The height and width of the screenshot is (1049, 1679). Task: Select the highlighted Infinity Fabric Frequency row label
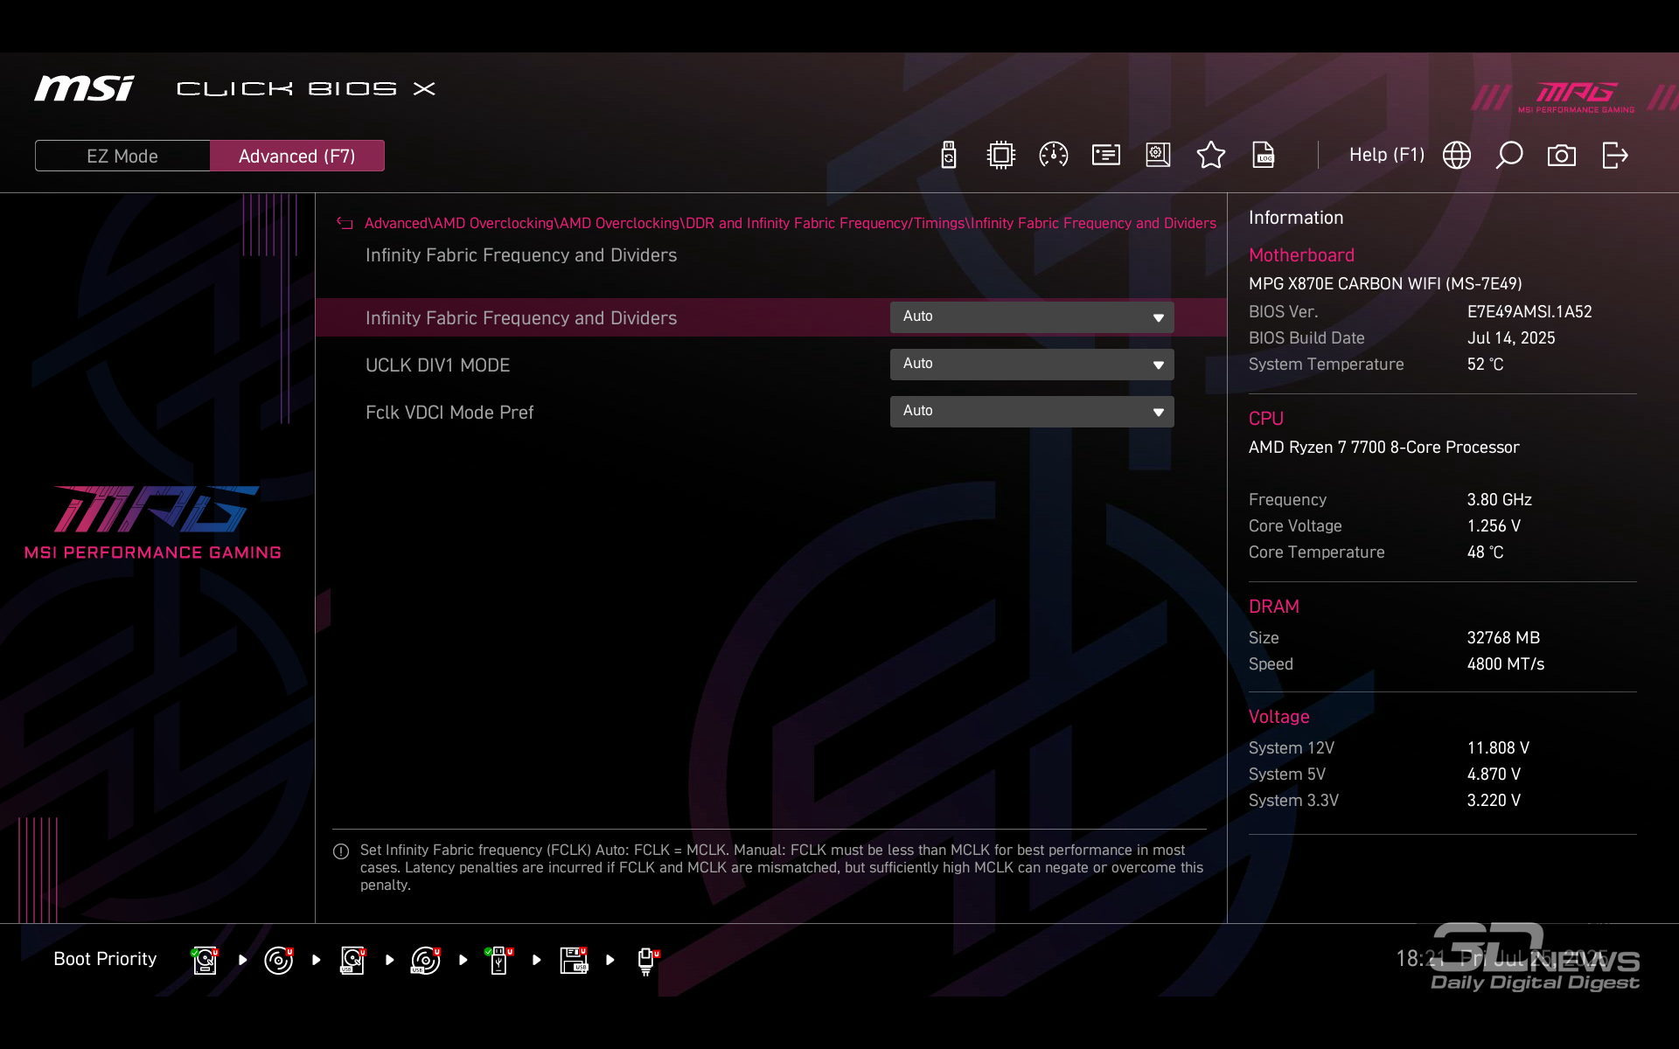tap(521, 318)
